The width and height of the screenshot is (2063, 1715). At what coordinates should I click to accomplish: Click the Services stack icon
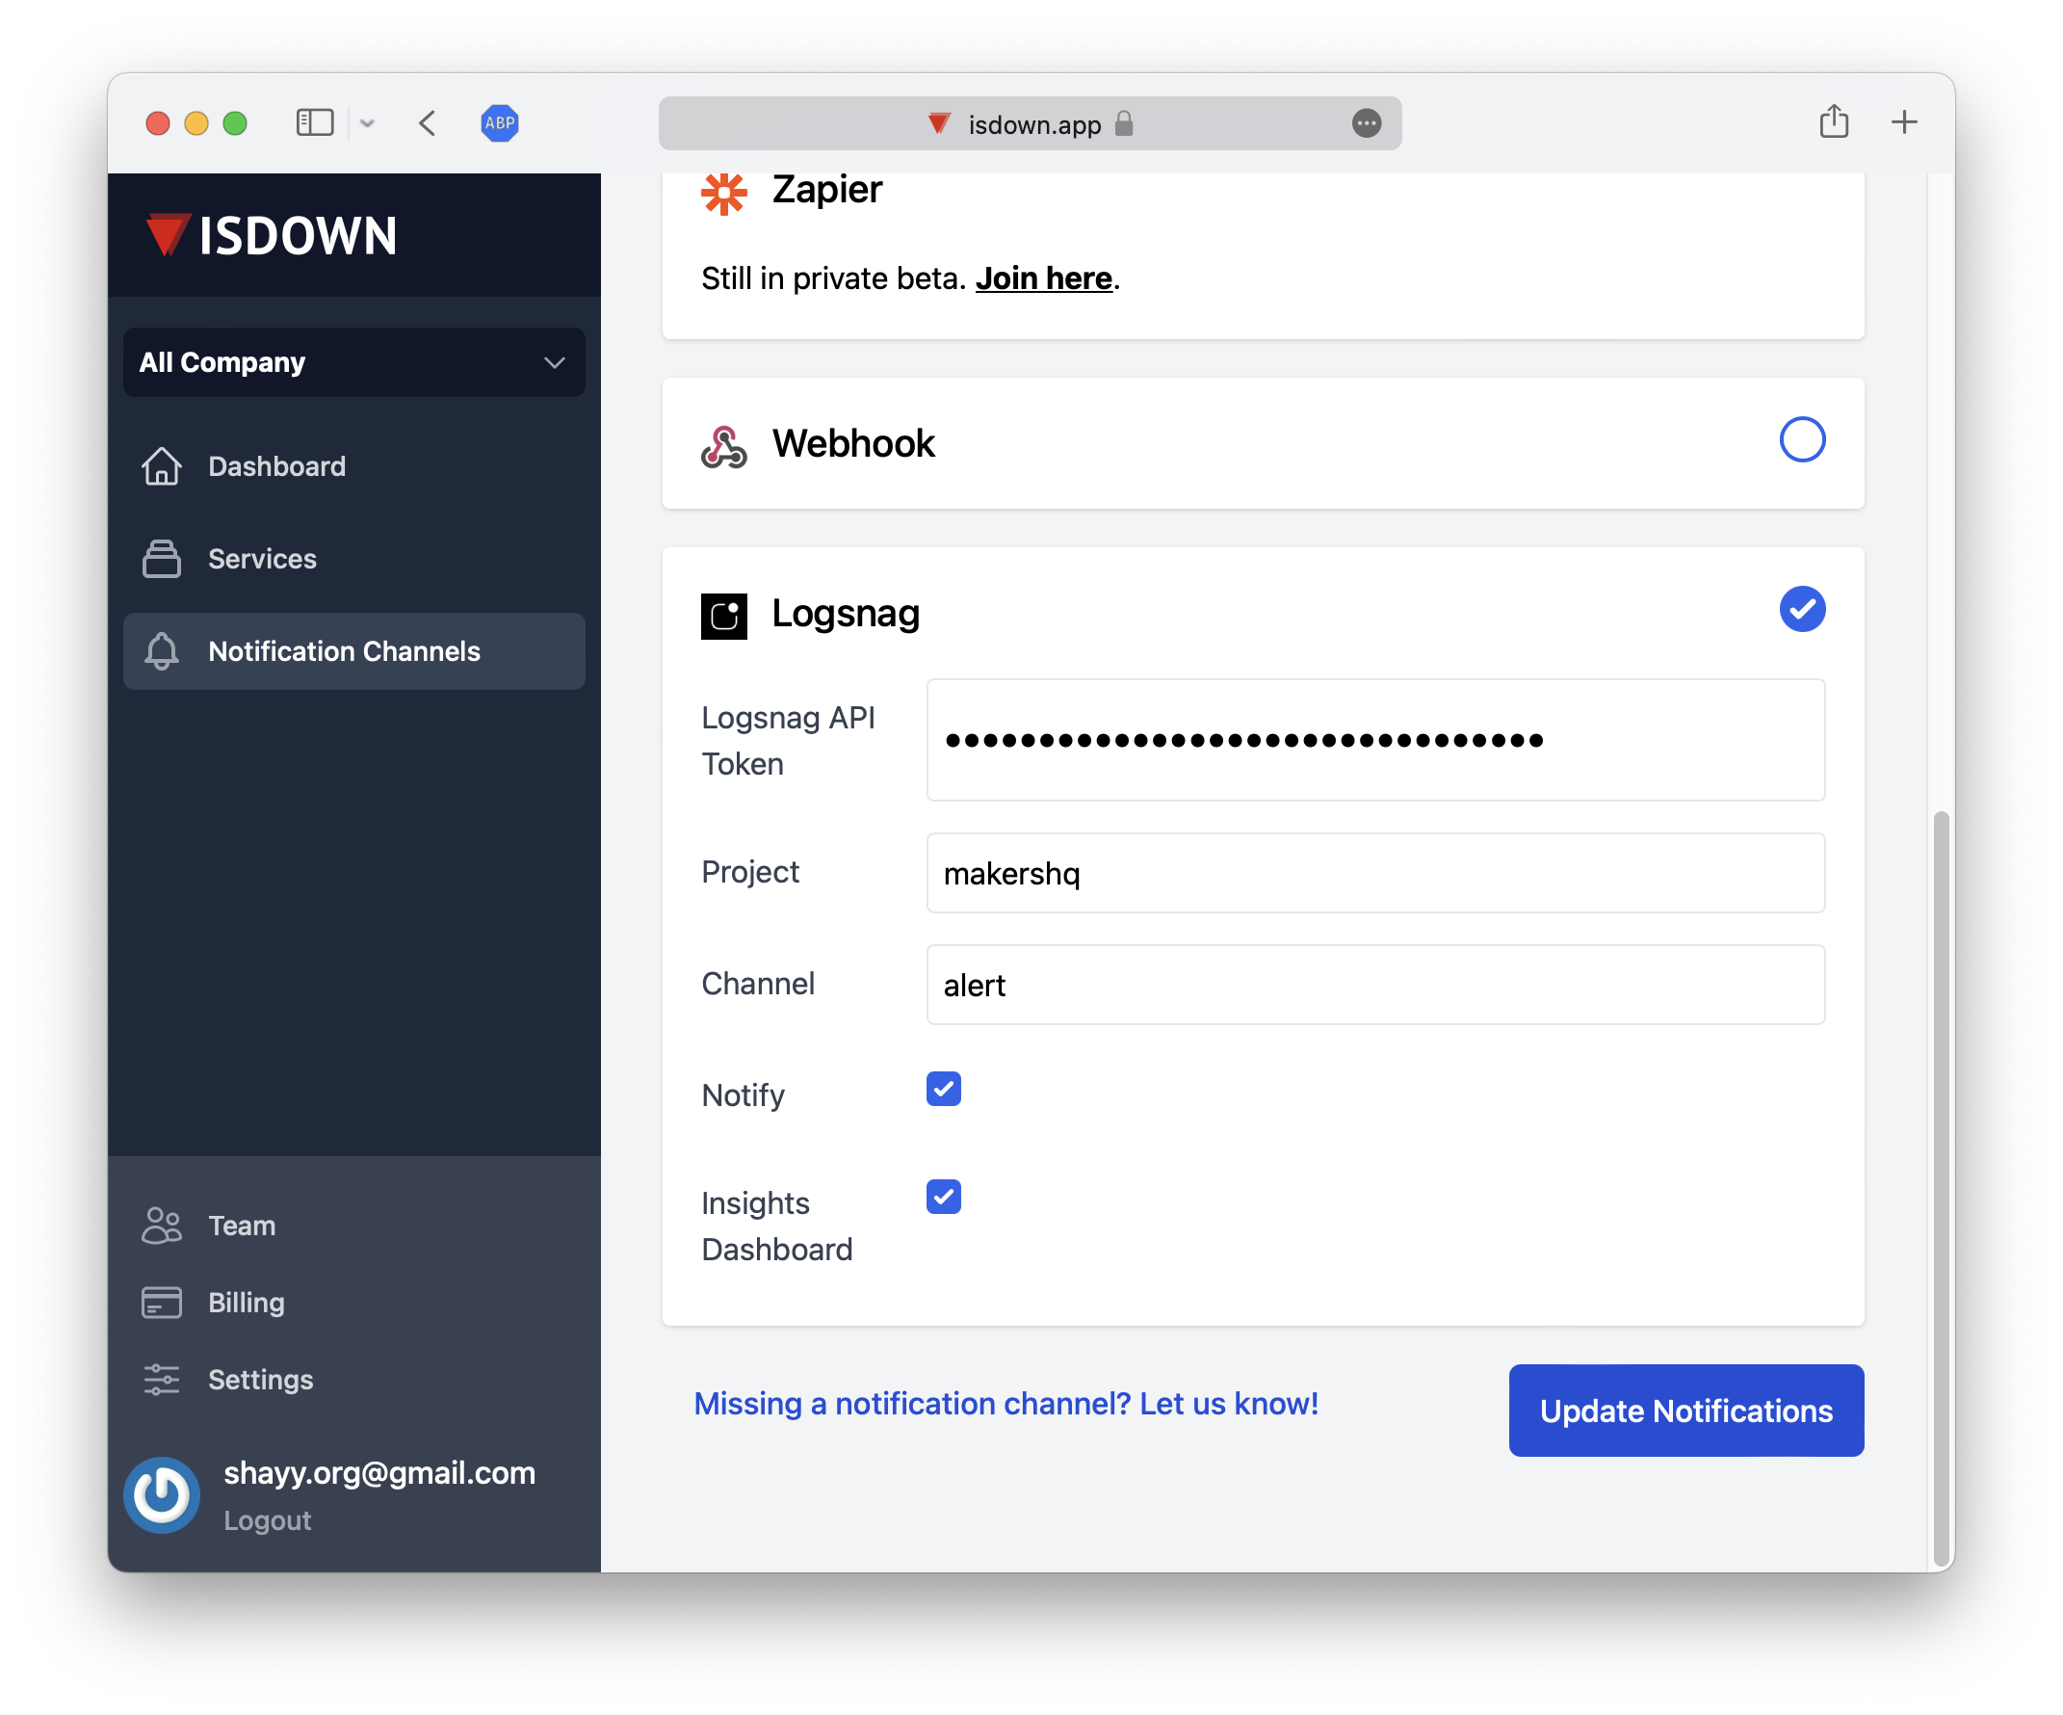pos(162,559)
